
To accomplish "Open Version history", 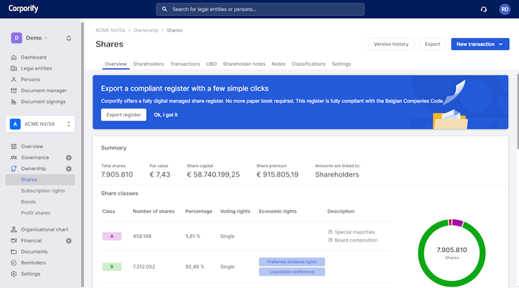I will point(391,44).
